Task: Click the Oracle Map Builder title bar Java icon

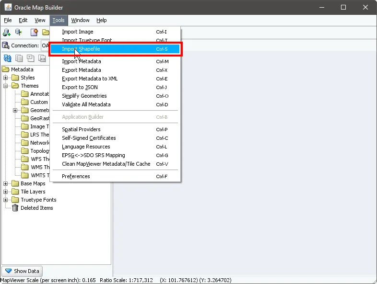Action: pyautogui.click(x=8, y=7)
